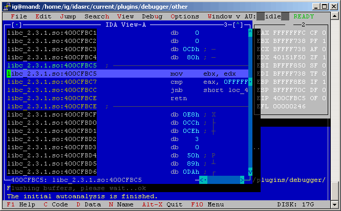Select line 400CFBCF with db 0E8h

click(x=127, y=114)
